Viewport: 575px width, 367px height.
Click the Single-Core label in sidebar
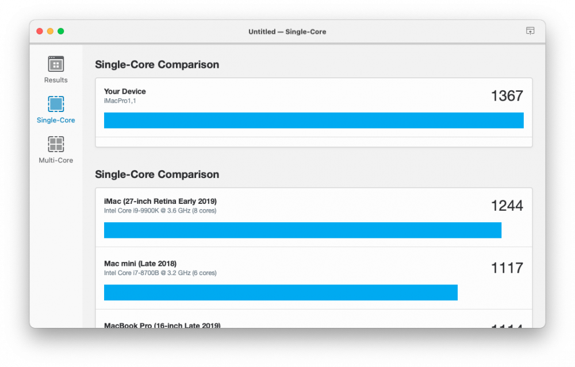tap(56, 120)
